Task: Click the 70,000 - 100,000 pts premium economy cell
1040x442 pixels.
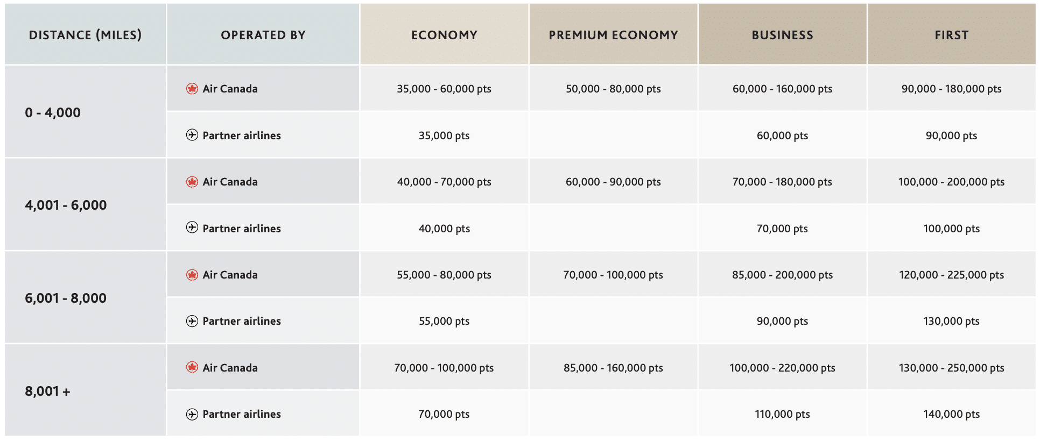Action: 613,275
